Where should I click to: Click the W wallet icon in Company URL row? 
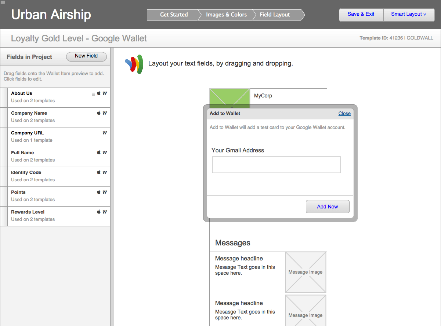[105, 133]
